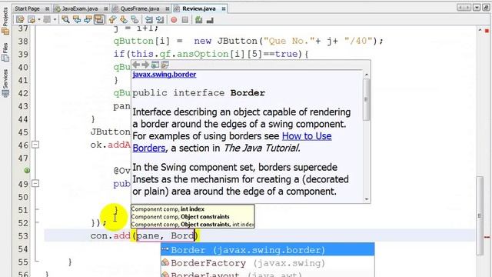
Task: Collapse the code fold at line 49
Action: [35, 183]
